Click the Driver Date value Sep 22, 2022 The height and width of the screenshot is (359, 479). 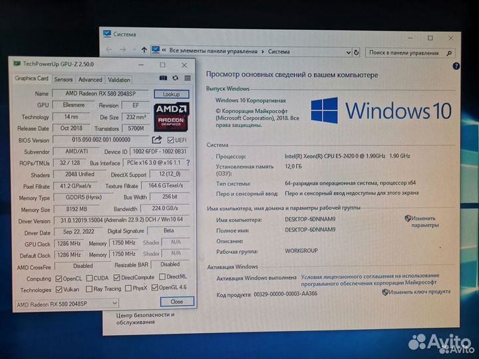[x=79, y=232]
